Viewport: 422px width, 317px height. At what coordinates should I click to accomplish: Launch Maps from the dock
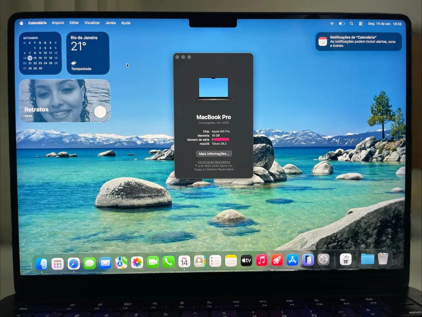point(121,263)
